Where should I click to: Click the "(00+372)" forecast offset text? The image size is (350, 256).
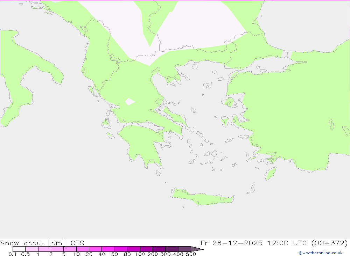329,243
